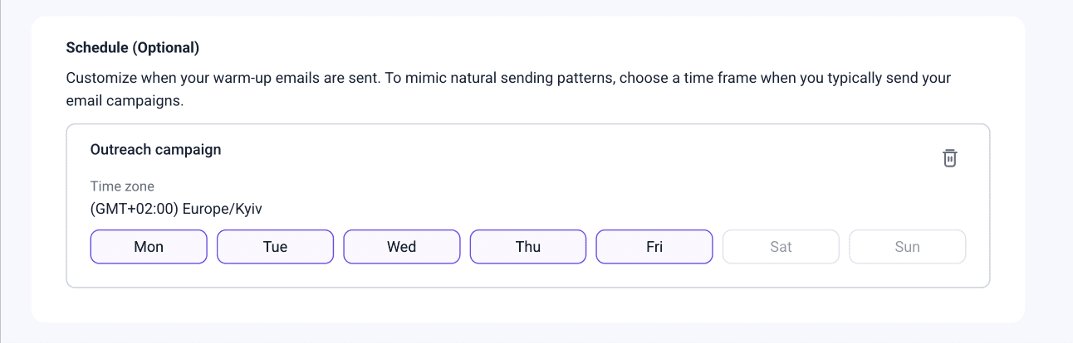Turn off Thu in warm-up schedule
This screenshot has width=1073, height=343.
coord(528,247)
